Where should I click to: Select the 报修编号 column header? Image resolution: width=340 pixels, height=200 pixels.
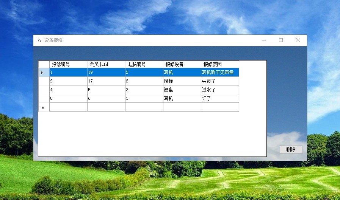(x=68, y=64)
